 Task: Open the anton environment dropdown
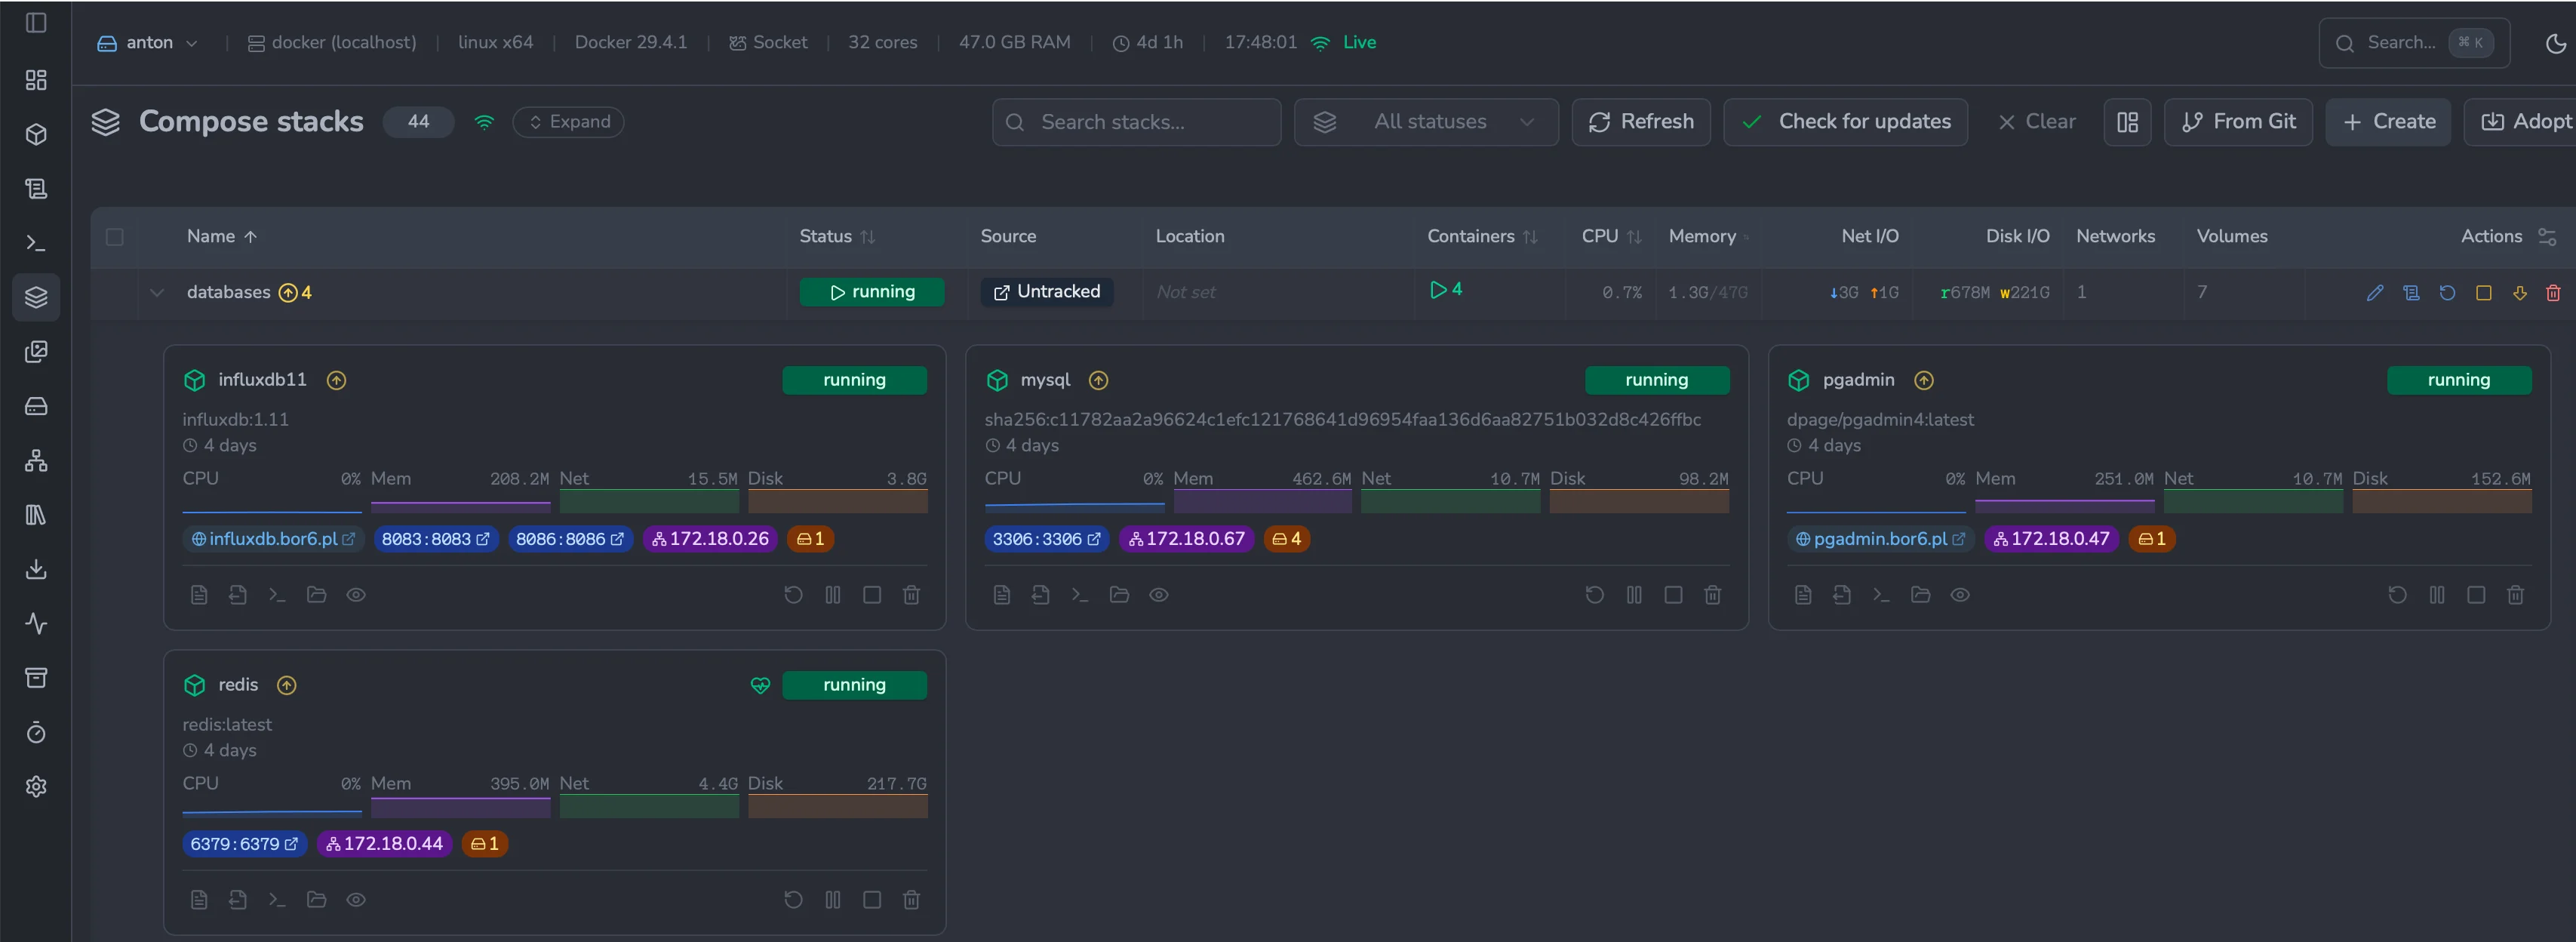pos(147,43)
